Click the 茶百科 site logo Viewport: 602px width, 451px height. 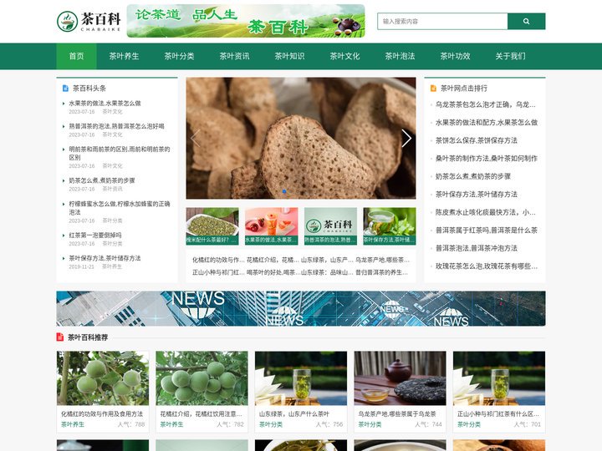pos(89,21)
